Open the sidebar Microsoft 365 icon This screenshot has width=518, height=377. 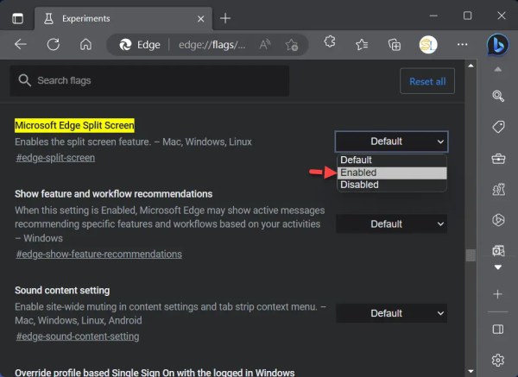[498, 220]
